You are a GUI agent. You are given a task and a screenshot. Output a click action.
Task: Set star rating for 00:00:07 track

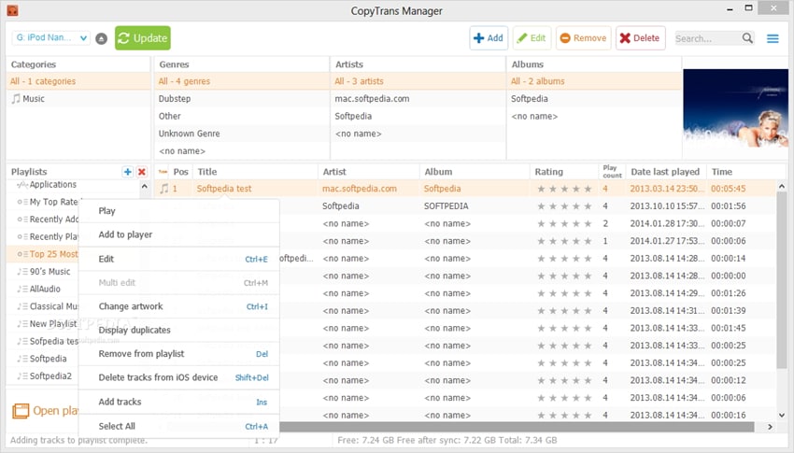(564, 224)
